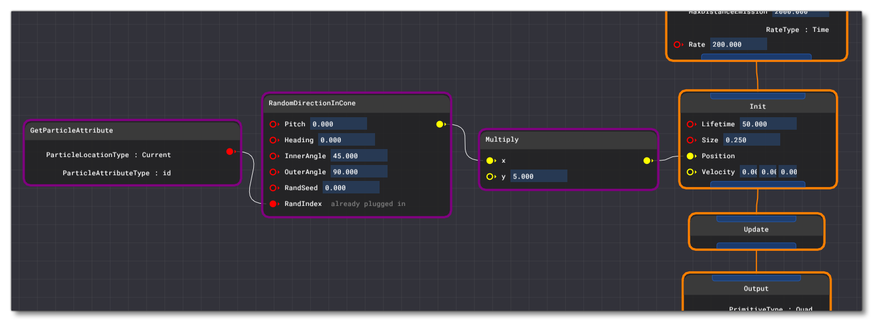This screenshot has width=873, height=322.
Task: Open the PrimitiveType Quad selector
Action: click(x=771, y=309)
